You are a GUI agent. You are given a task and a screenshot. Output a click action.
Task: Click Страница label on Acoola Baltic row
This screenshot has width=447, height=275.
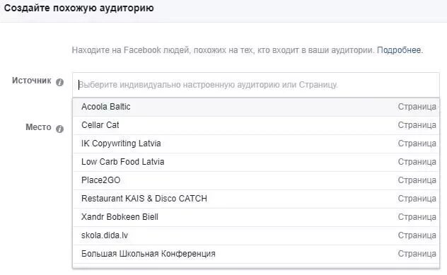(417, 107)
